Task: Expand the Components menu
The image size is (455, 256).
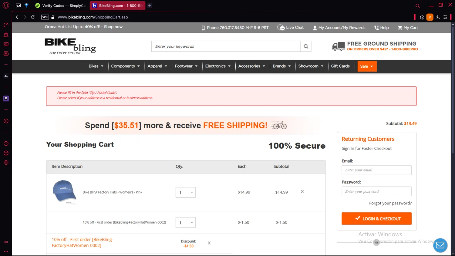Action: pyautogui.click(x=126, y=66)
